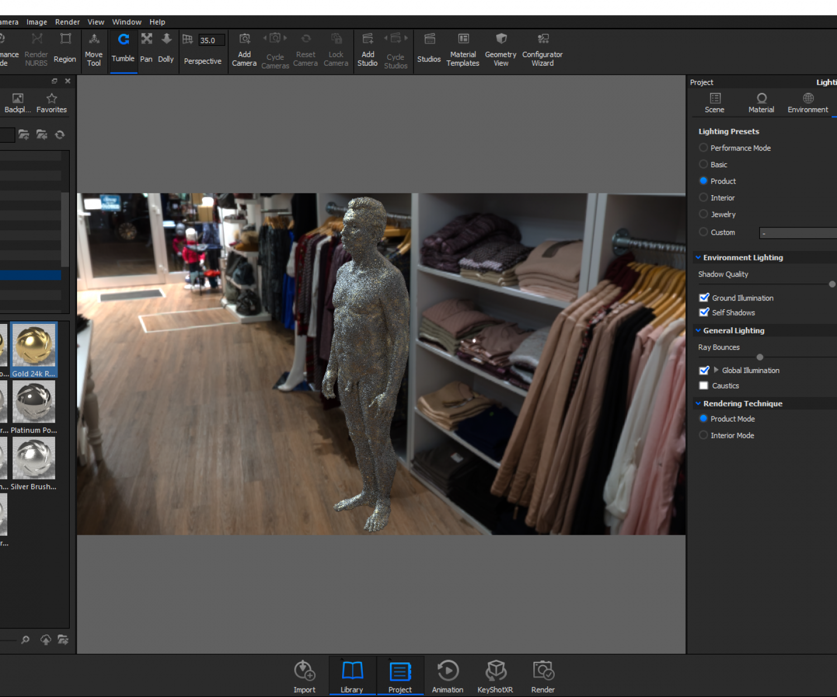Enable the Caustics checkbox
Image resolution: width=837 pixels, height=697 pixels.
[x=704, y=386]
